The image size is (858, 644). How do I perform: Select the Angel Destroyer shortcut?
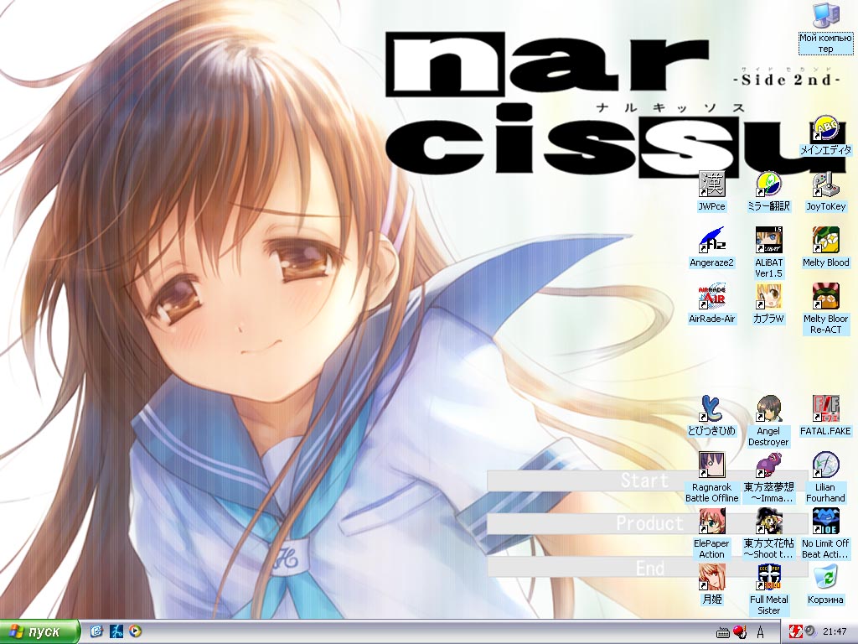[x=768, y=422]
